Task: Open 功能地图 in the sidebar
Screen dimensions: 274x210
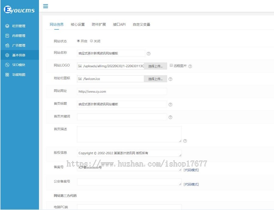Action: coord(19,75)
